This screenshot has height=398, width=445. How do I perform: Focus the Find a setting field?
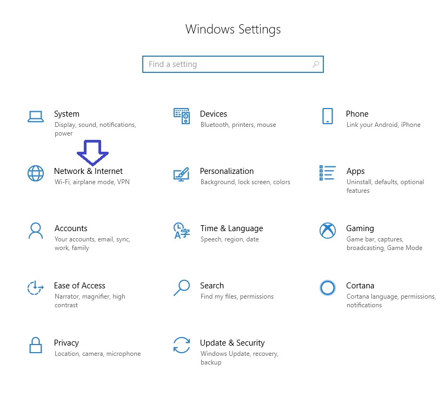click(233, 64)
